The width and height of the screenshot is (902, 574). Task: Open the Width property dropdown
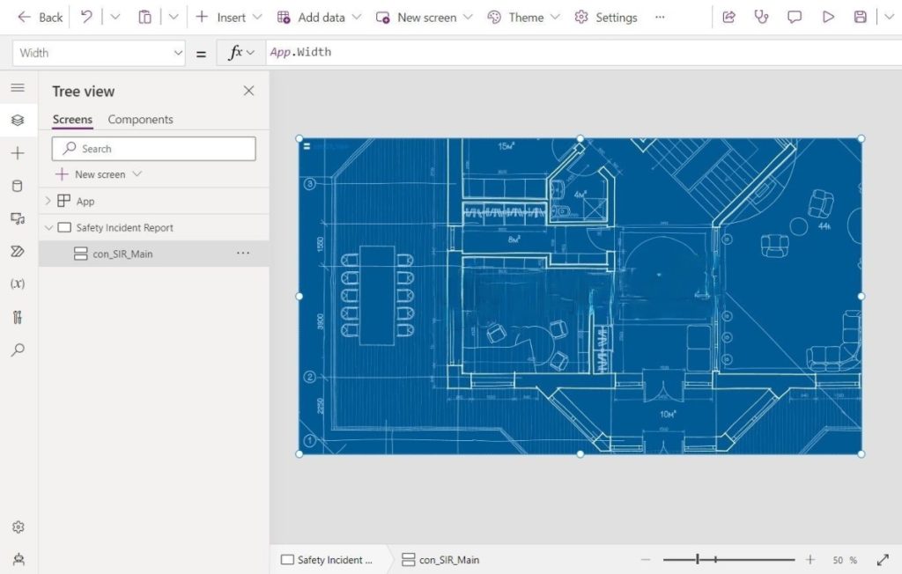tap(99, 53)
